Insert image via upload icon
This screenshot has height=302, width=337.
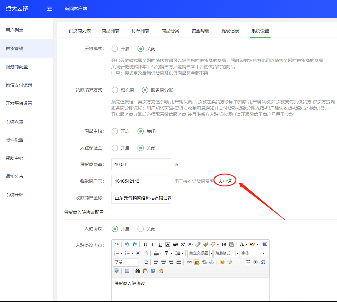pyautogui.click(x=196, y=262)
